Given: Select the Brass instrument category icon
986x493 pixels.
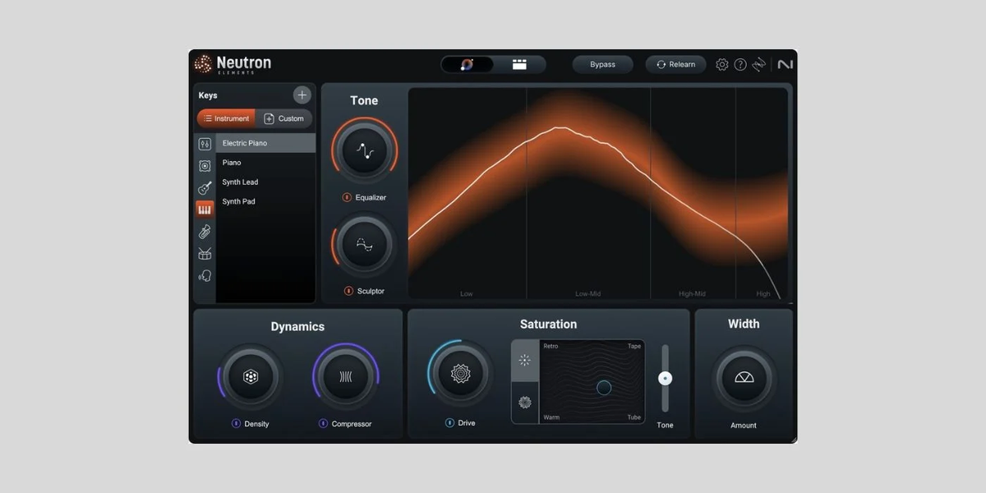Looking at the screenshot, I should click(204, 231).
